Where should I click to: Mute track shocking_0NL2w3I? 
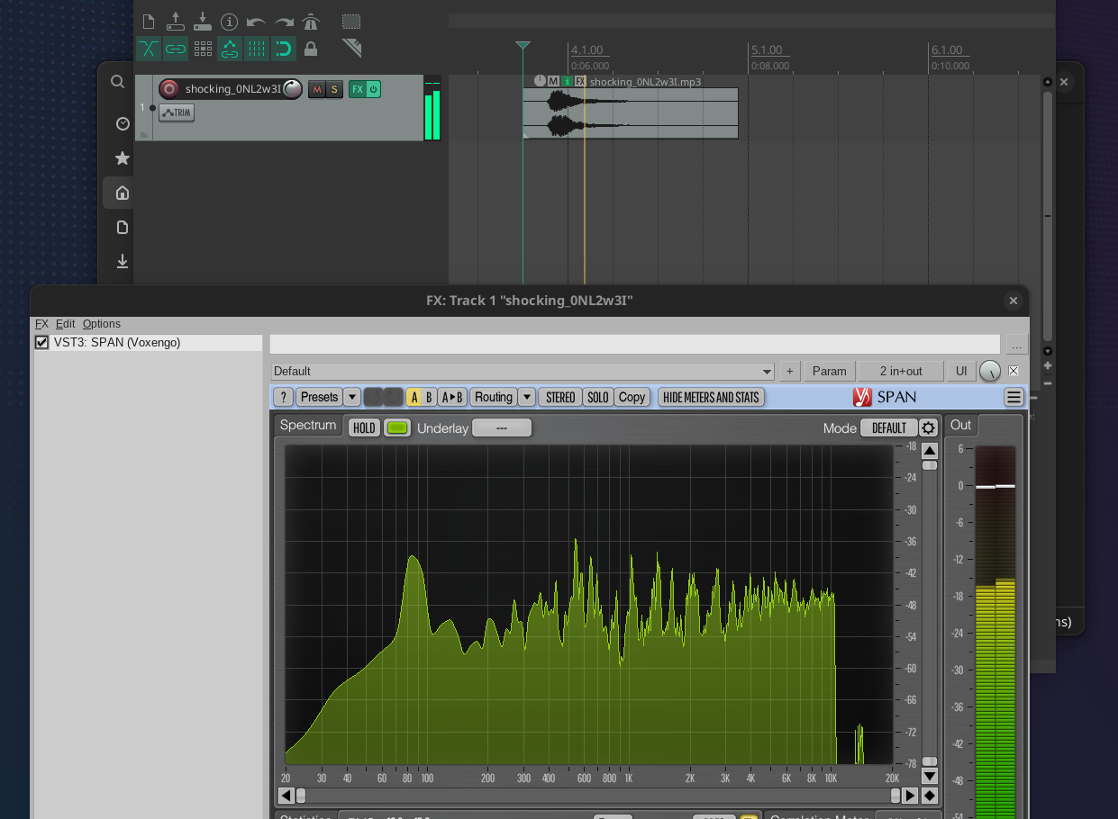(316, 89)
